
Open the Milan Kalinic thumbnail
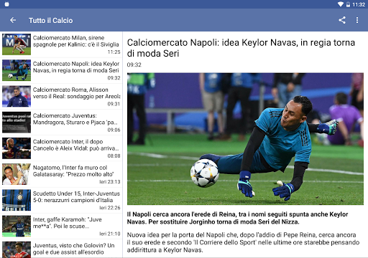coord(17,44)
